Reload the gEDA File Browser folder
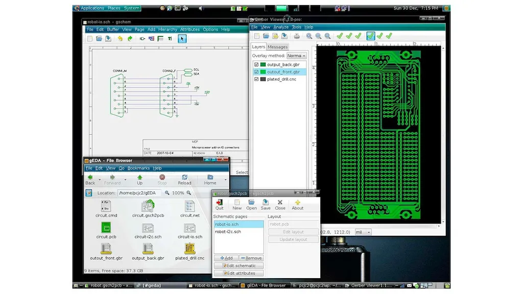Viewport: 523px width, 294px height. 184,180
